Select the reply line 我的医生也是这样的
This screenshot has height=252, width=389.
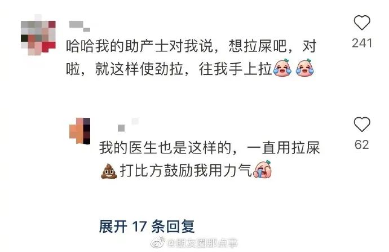209,148
